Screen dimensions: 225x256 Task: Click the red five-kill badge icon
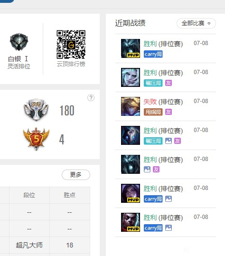(x=36, y=139)
